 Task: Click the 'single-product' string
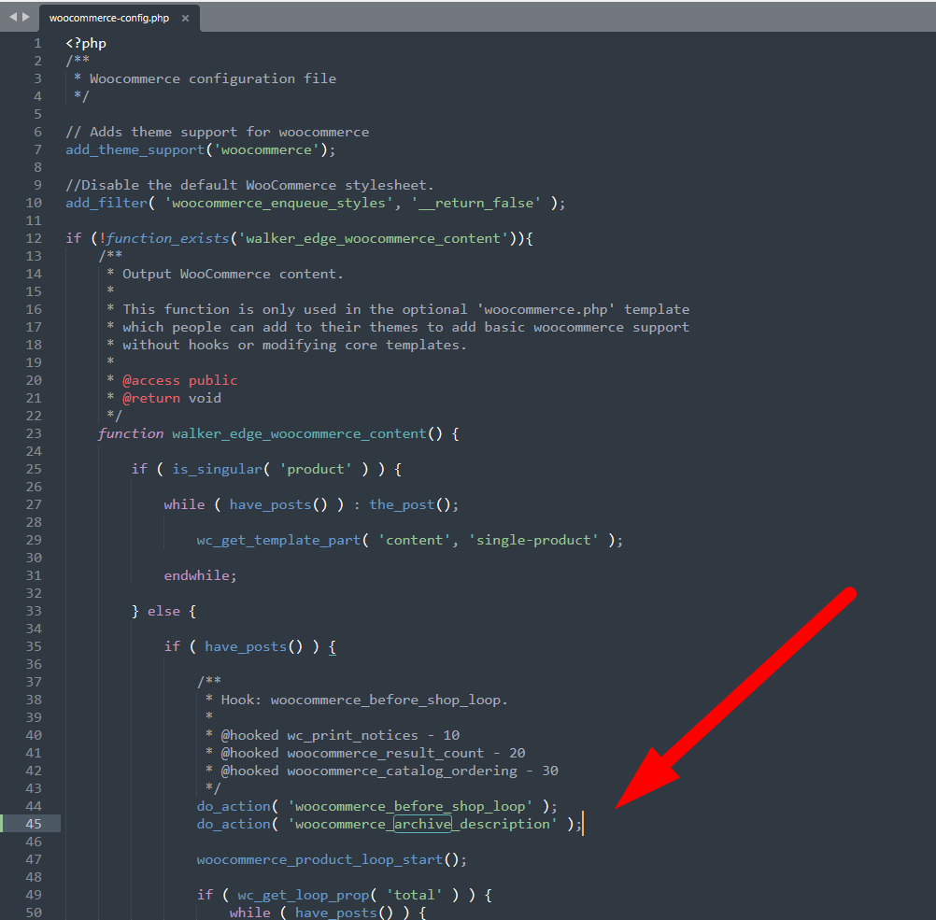coord(533,540)
